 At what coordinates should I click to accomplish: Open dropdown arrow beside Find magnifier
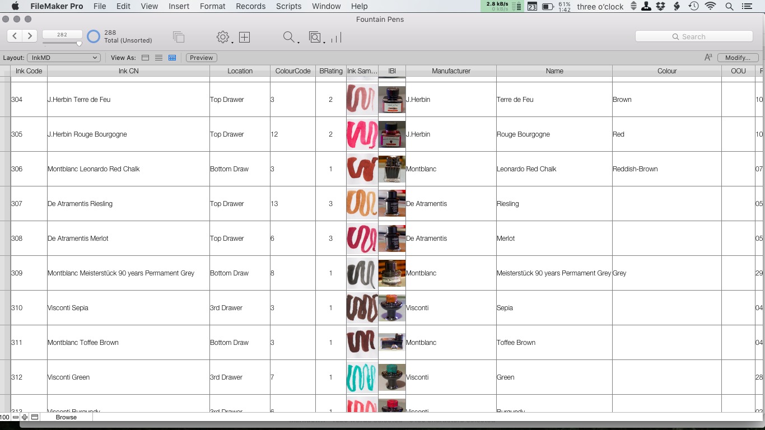(298, 41)
